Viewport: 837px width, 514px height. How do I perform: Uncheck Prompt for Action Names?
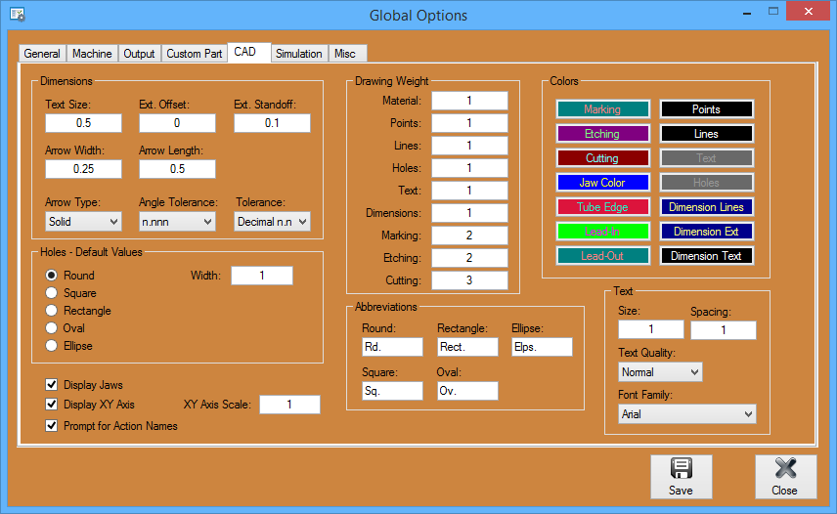pyautogui.click(x=51, y=425)
